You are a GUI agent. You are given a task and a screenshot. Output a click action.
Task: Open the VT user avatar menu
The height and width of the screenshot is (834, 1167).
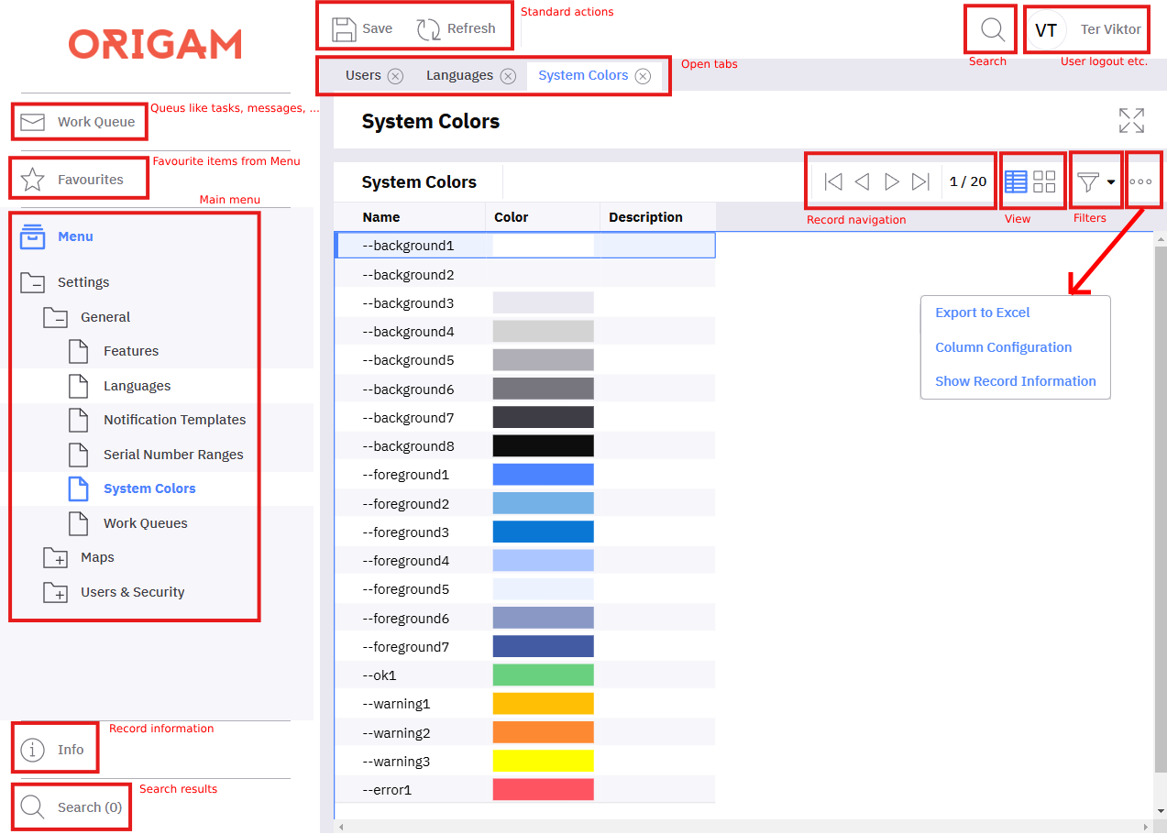pos(1046,29)
